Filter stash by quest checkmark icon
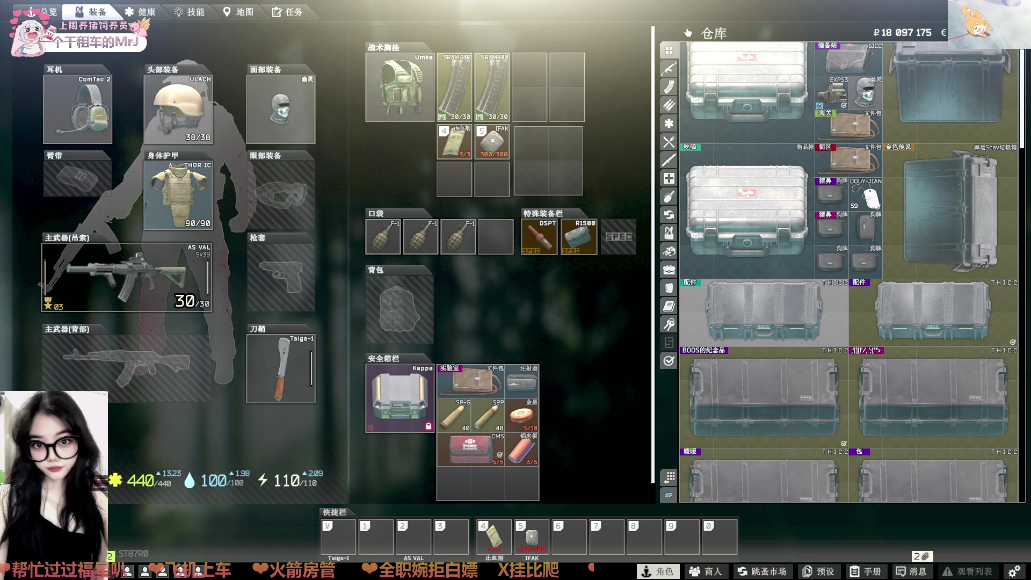Viewport: 1031px width, 580px height. 669,361
